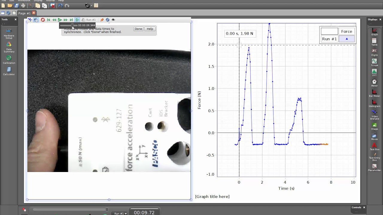Add a Text Entry Box
Screen dimensions: 383x215
coord(374,157)
